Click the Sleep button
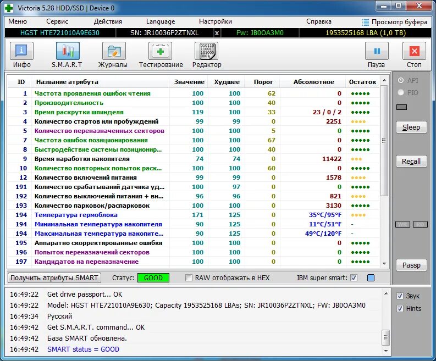The width and height of the screenshot is (436, 361). click(411, 127)
